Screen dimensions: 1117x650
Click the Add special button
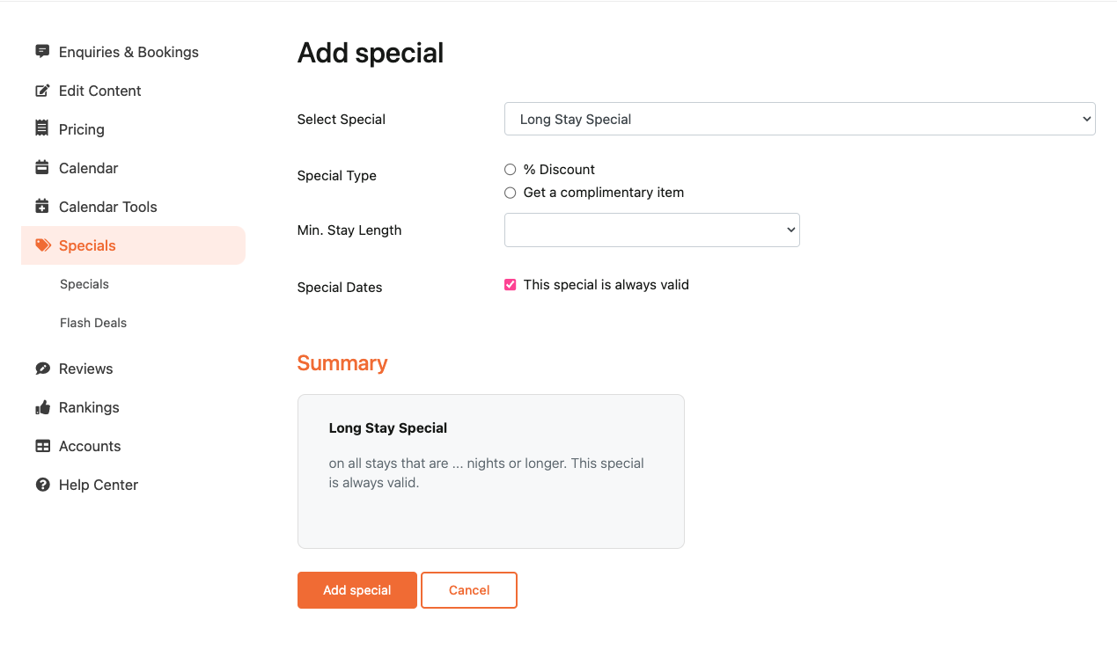tap(356, 590)
